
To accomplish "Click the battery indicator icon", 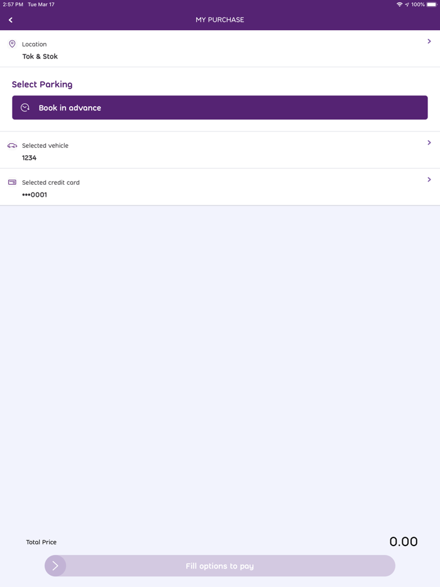I will pos(432,4).
